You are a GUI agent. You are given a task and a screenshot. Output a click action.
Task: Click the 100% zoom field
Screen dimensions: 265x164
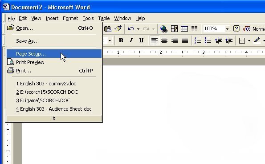click(214, 29)
